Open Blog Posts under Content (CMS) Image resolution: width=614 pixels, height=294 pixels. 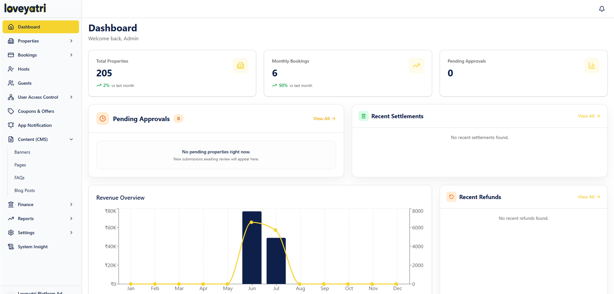click(25, 190)
